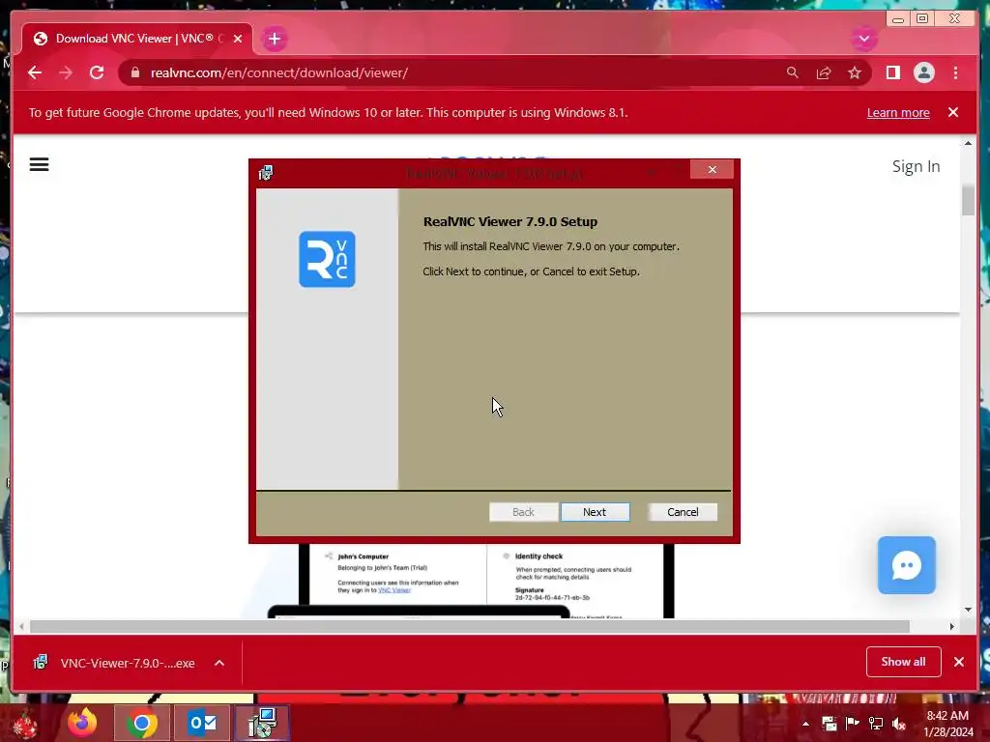This screenshot has height=742, width=990.
Task: Go back to the previous page in Chrome
Action: point(35,72)
